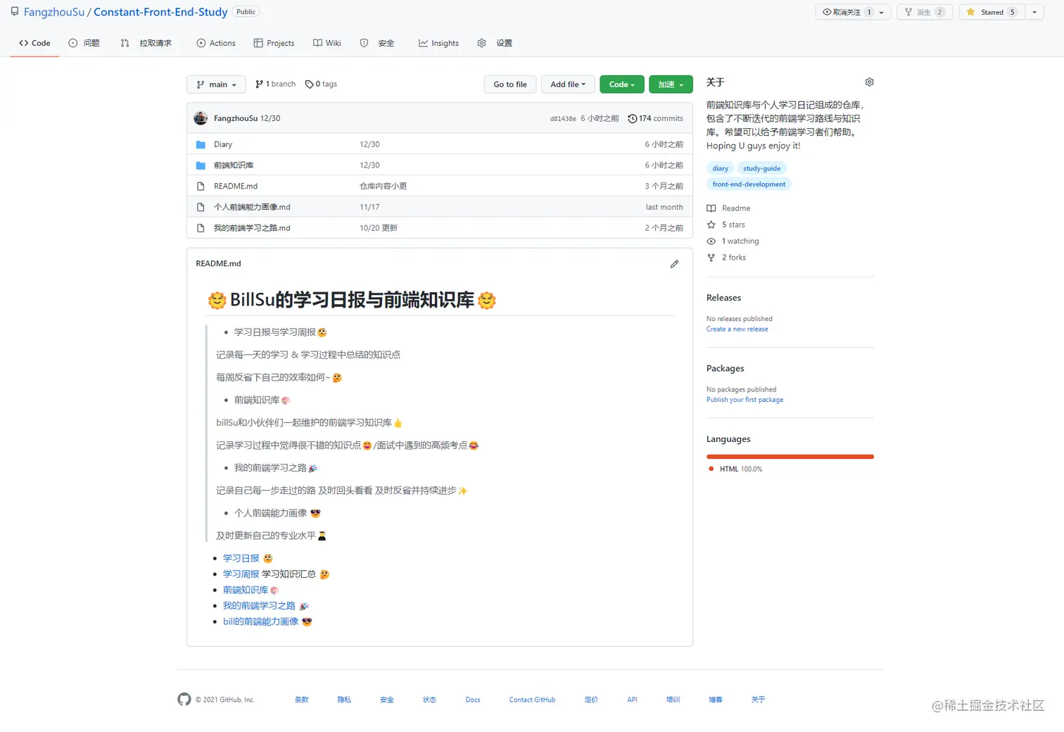Open the Constant-Front-End-Study repository title link

160,12
